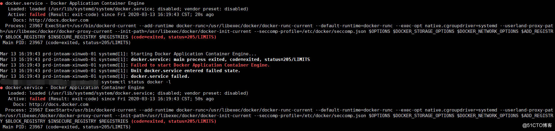Click first red '(code=exited, status=205/LIMITS)' text
The height and width of the screenshot is (131, 555).
tap(174, 37)
